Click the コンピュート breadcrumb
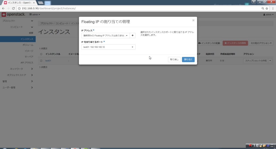This screenshot has height=149, width=276. tap(62, 23)
